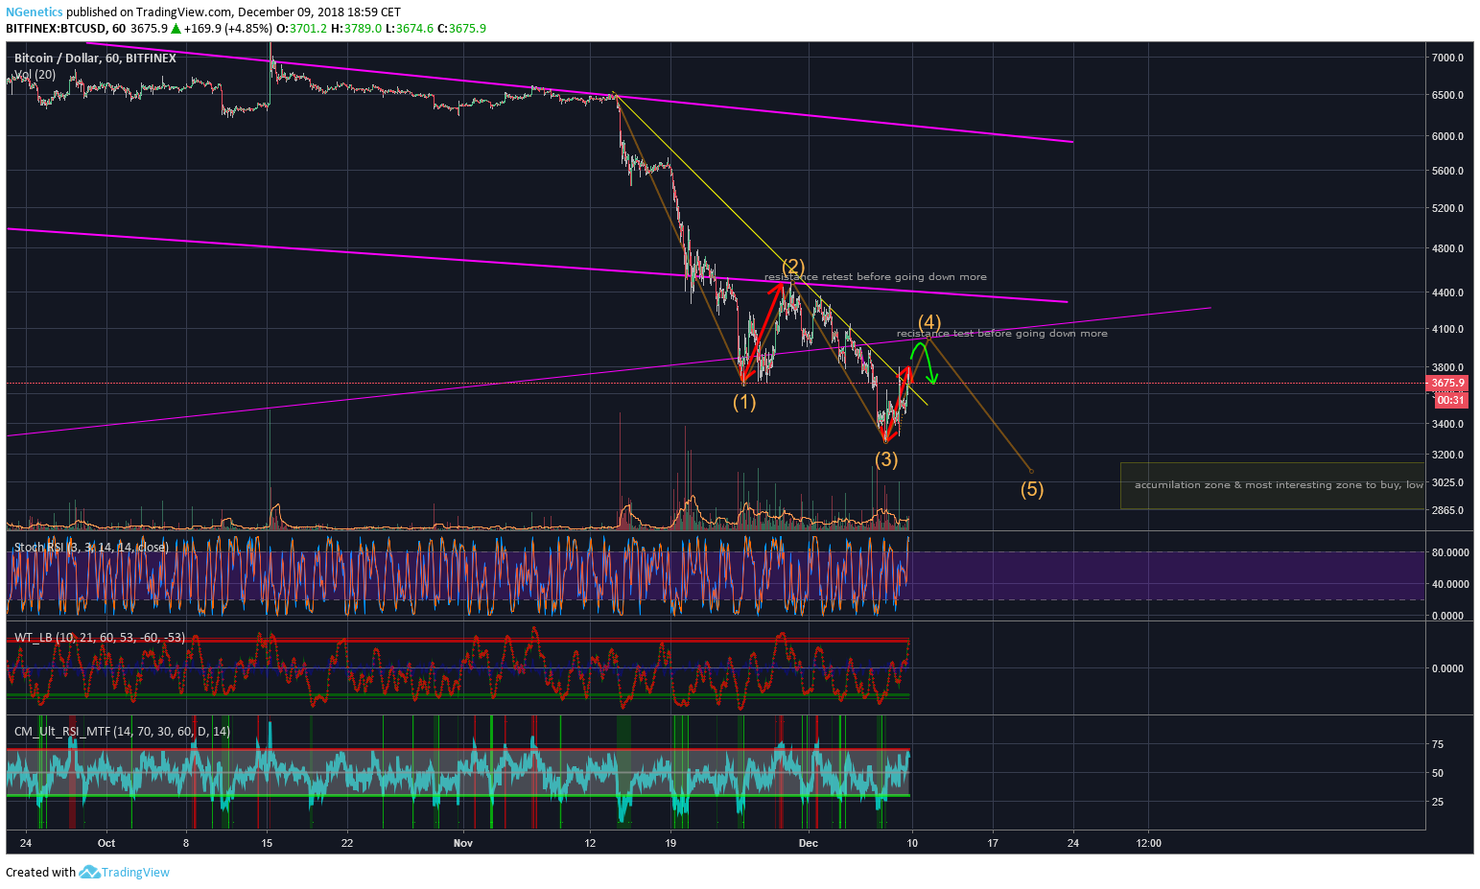Click the 4800.0 price axis label
The height and width of the screenshot is (889, 1480).
pyautogui.click(x=1447, y=248)
